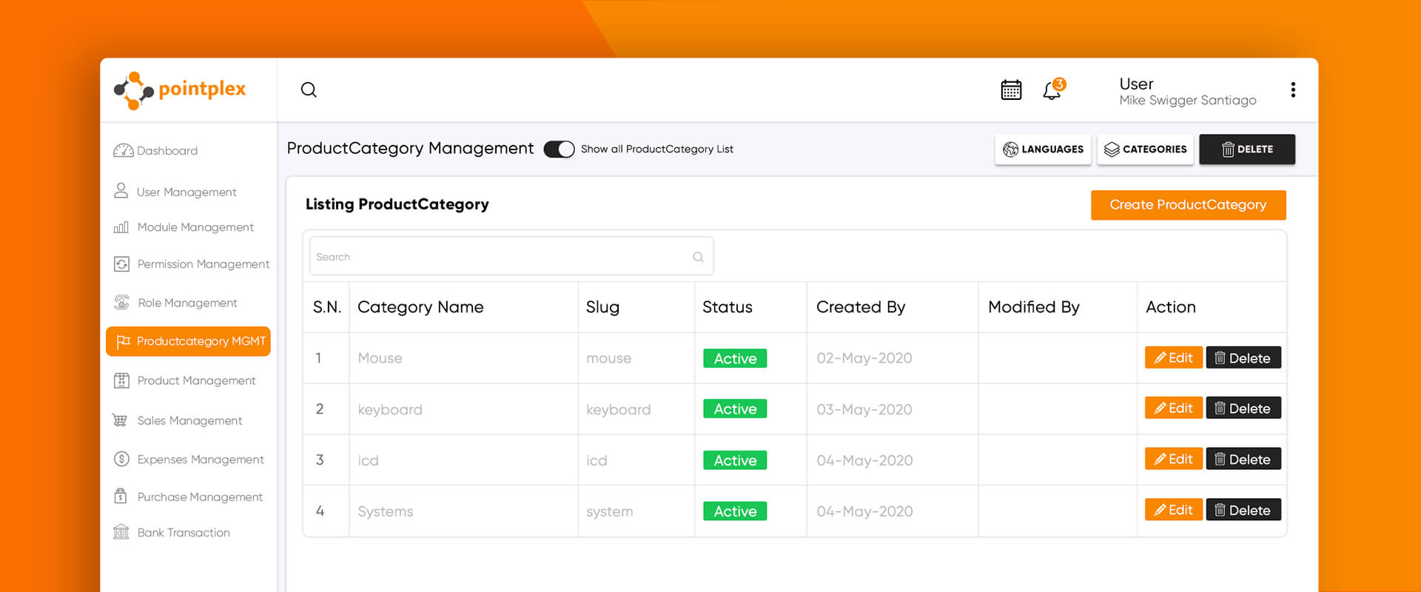Click the black Delete button in toolbar
This screenshot has width=1421, height=592.
(1247, 149)
